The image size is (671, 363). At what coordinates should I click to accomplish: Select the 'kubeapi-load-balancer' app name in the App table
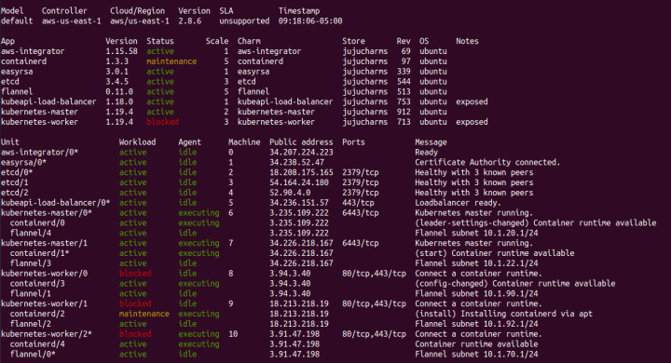pos(48,101)
